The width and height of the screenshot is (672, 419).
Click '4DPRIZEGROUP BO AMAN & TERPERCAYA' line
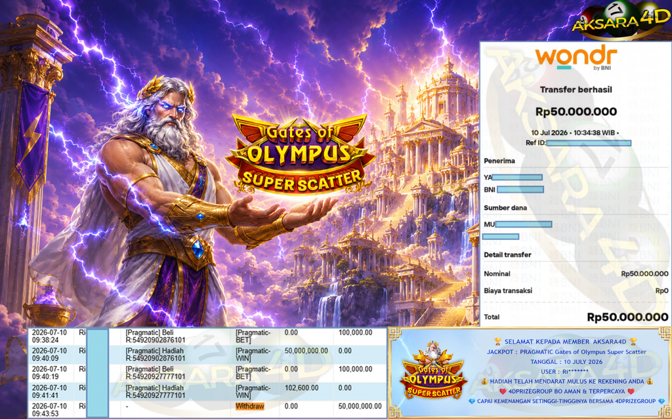566,391
